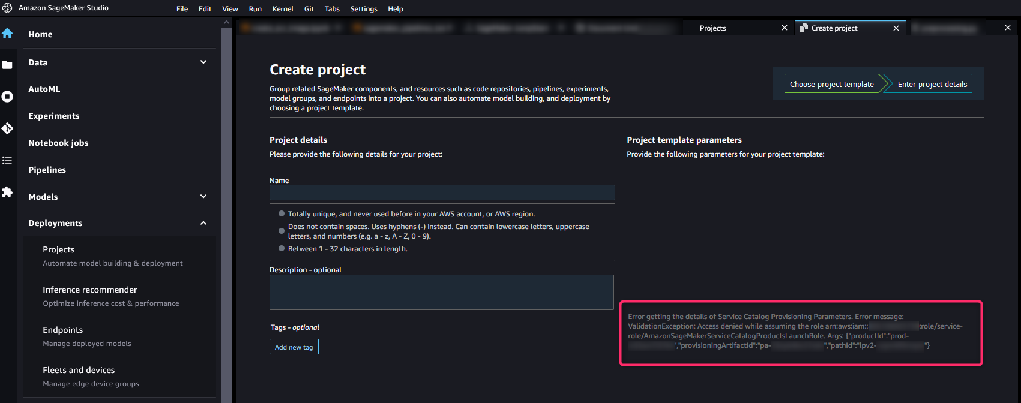
Task: Open the File menu
Action: pos(182,9)
